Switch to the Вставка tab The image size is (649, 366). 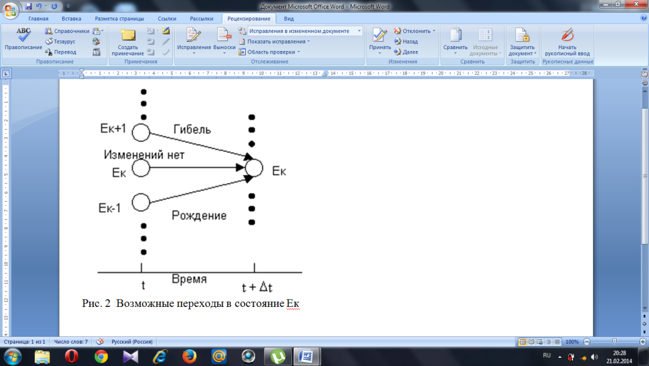71,19
